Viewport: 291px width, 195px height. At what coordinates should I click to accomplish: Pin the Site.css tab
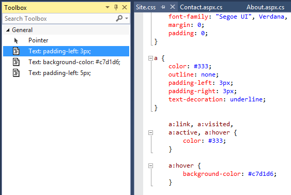(x=163, y=7)
